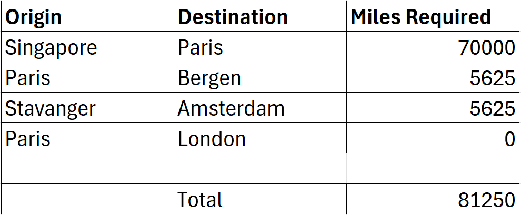Select the Miles Required header cell
Image resolution: width=521 pixels, height=215 pixels.
click(433, 17)
